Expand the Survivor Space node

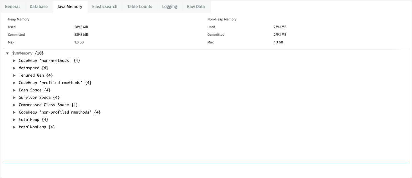tap(15, 97)
